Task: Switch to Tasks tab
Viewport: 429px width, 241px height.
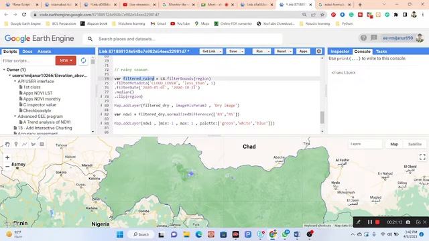Action: (x=381, y=52)
